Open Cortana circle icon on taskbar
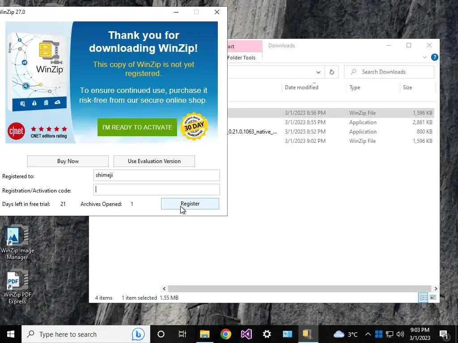 coord(161,334)
